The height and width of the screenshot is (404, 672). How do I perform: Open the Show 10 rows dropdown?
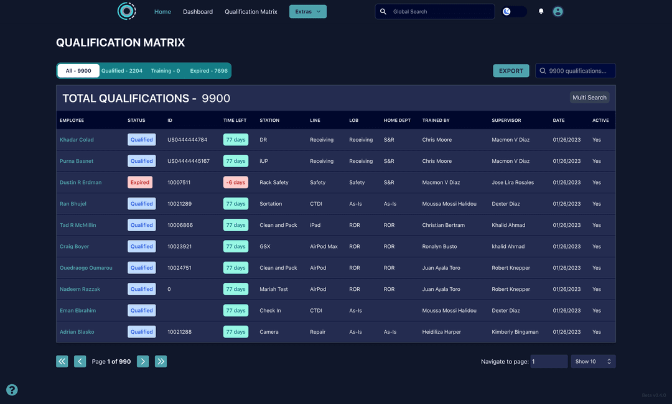[x=592, y=361]
